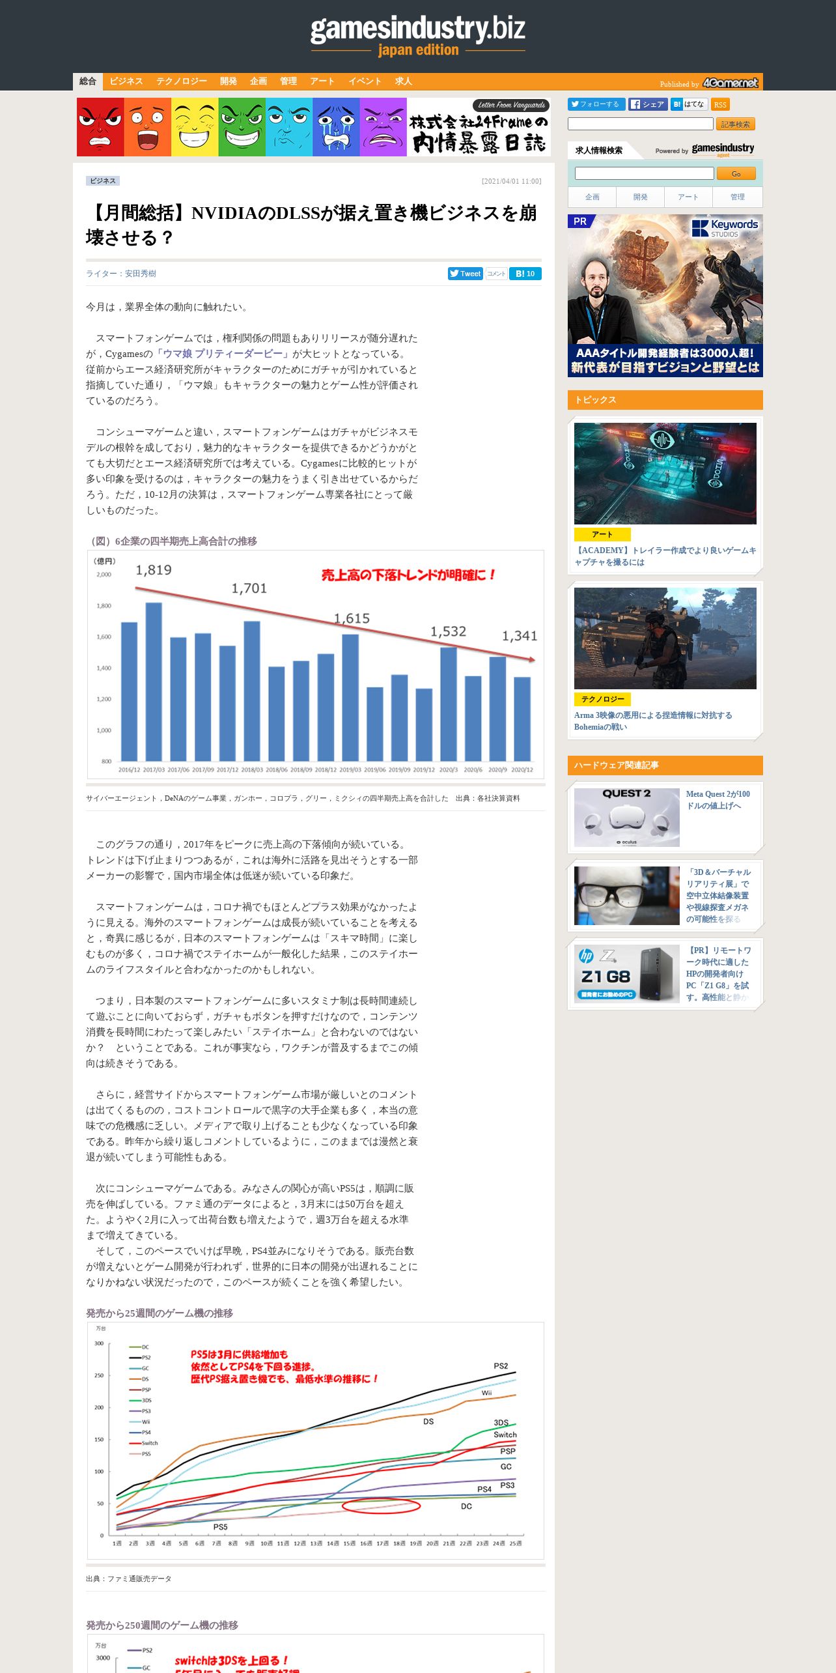The width and height of the screenshot is (836, 1673).
Task: Click the 4Gamer.net publisher logo
Action: (x=731, y=83)
